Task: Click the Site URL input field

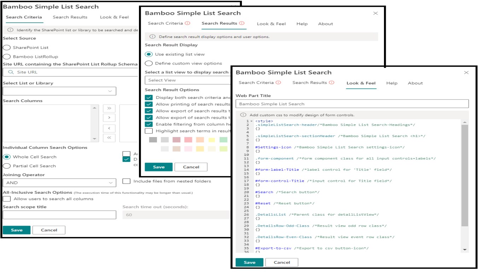Action: (x=71, y=72)
